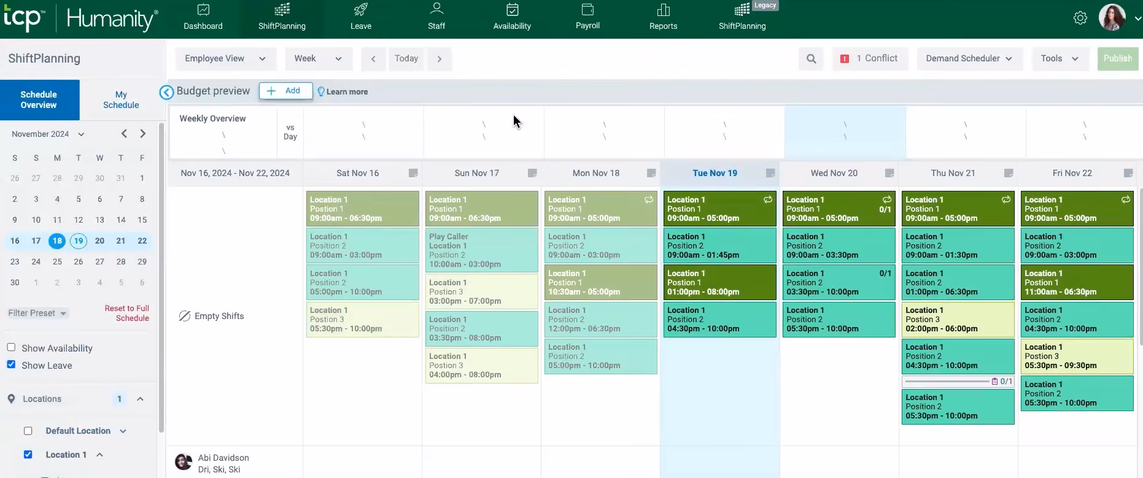Show next month in mini calendar
The image size is (1143, 478).
click(143, 134)
